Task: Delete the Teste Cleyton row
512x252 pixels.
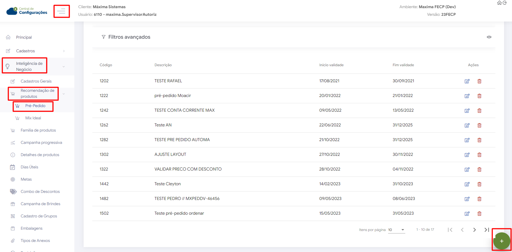Action: tap(479, 184)
